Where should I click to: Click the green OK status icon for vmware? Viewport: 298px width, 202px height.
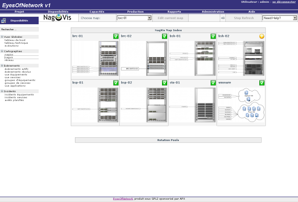coord(262,83)
